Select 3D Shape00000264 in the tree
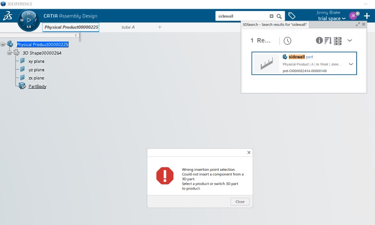The width and height of the screenshot is (375, 225). [x=42, y=53]
